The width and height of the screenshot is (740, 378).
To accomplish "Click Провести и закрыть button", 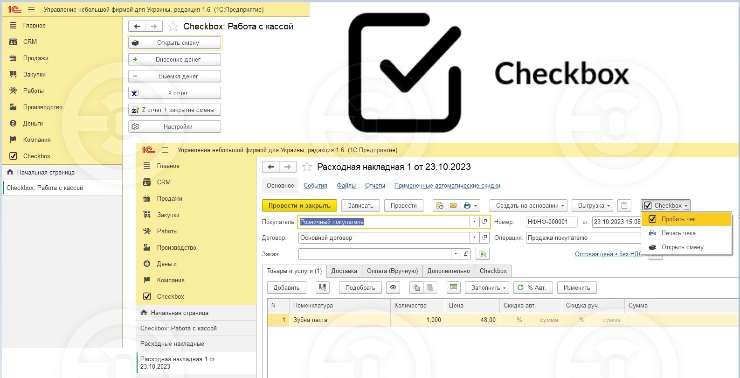I will (x=299, y=205).
